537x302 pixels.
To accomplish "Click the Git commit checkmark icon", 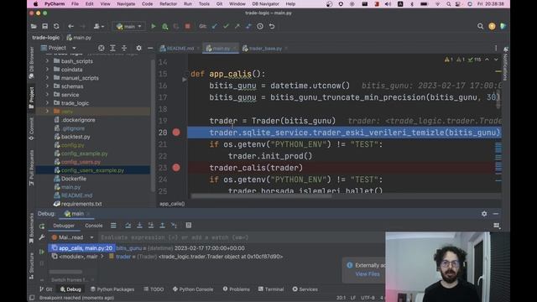I will 226,26.
